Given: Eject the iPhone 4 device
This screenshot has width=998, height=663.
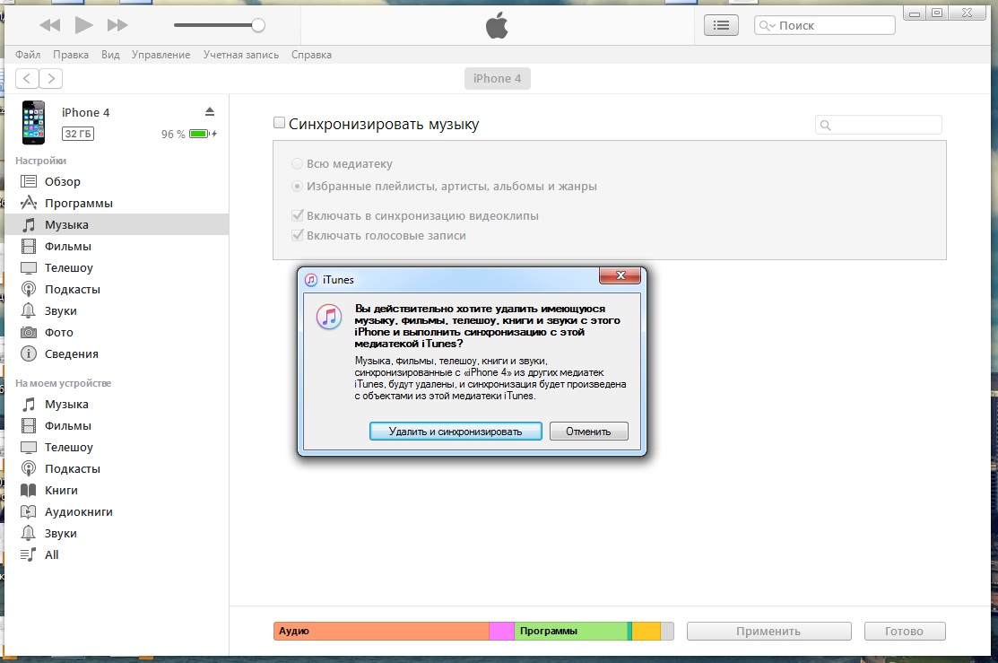Looking at the screenshot, I should (210, 112).
